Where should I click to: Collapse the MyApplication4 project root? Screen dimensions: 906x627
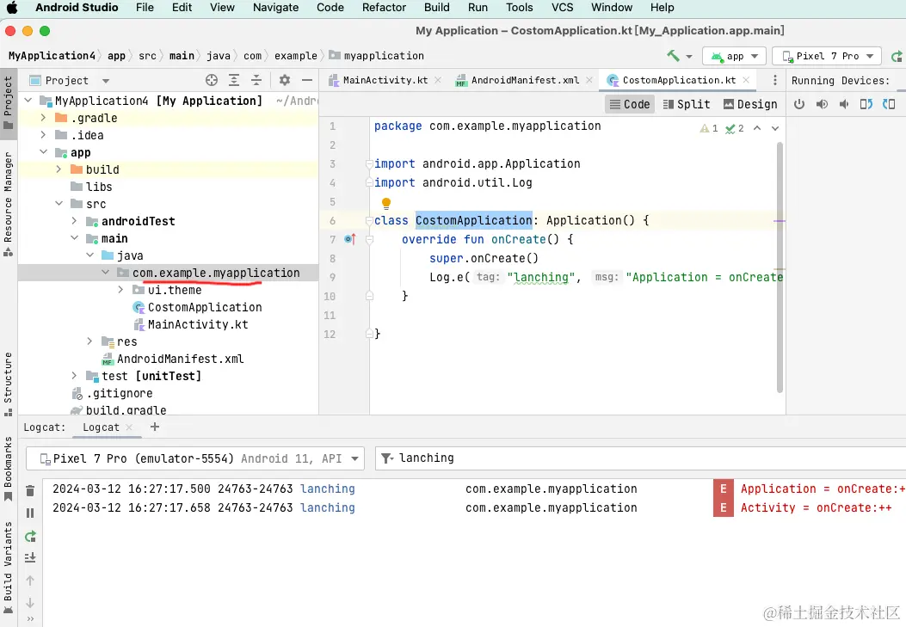(x=28, y=101)
